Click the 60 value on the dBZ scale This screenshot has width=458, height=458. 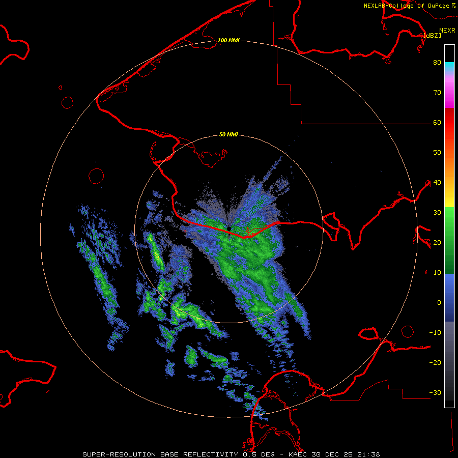tap(437, 122)
